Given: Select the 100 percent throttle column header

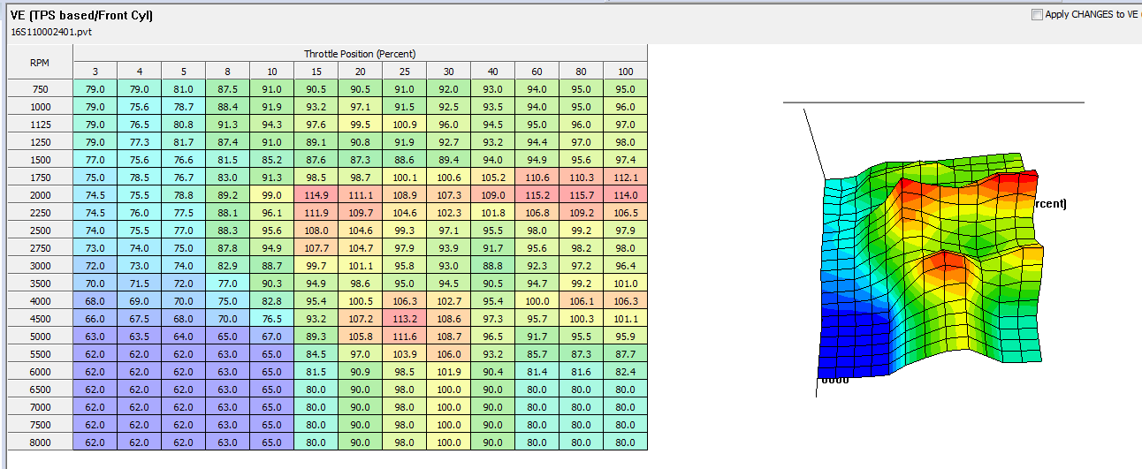Looking at the screenshot, I should [x=625, y=72].
